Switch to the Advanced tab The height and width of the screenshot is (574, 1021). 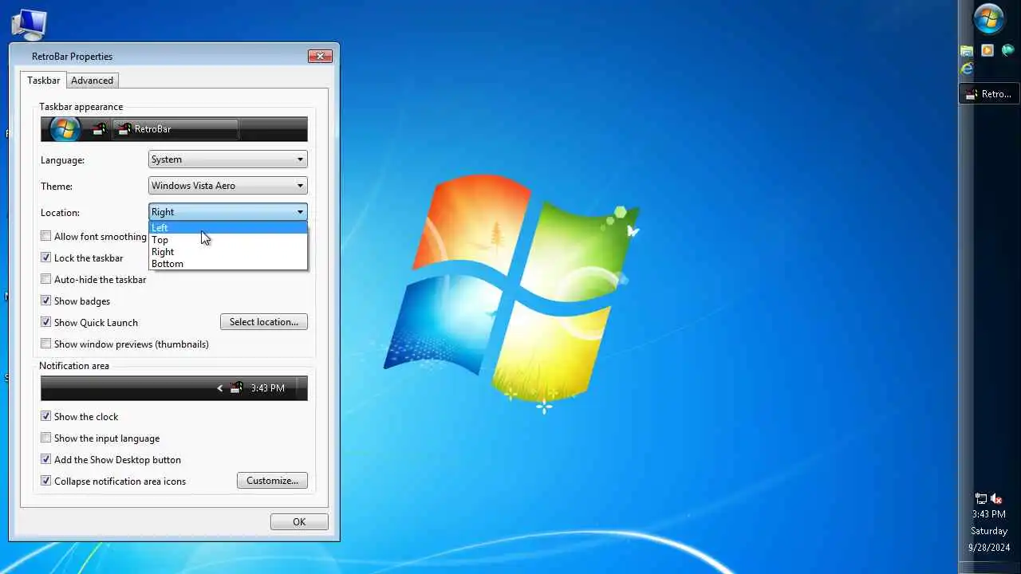coord(93,81)
